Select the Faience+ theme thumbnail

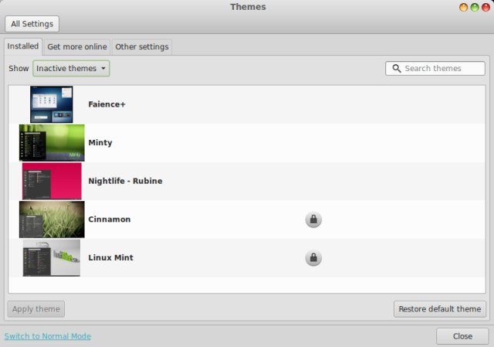click(52, 104)
